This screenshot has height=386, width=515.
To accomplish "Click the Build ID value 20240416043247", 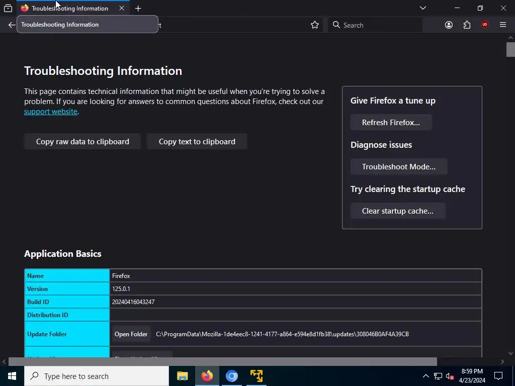I will coord(133,302).
